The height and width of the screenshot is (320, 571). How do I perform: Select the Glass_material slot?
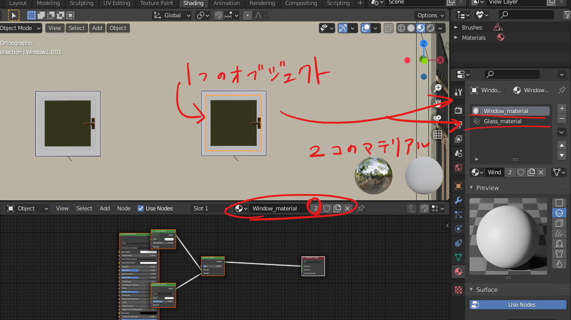(x=510, y=121)
